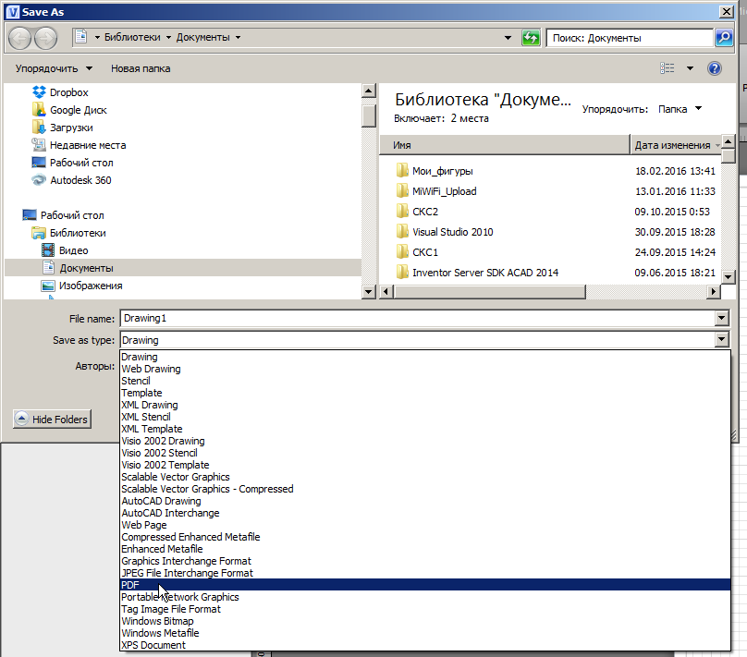Open the view options dropdown arrow

coord(690,68)
